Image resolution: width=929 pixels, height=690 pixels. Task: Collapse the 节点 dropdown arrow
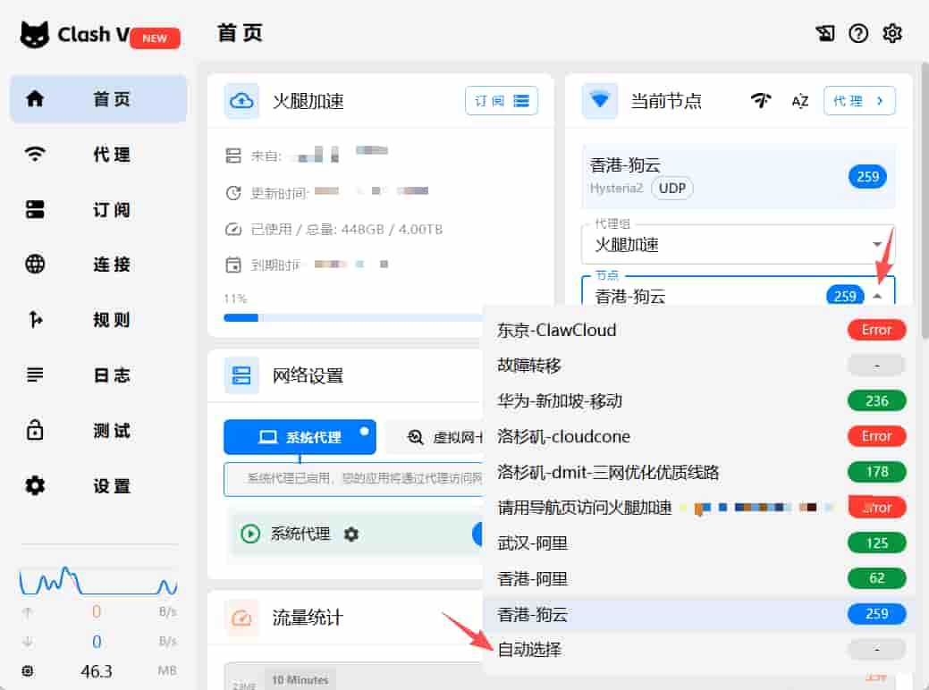(x=878, y=296)
